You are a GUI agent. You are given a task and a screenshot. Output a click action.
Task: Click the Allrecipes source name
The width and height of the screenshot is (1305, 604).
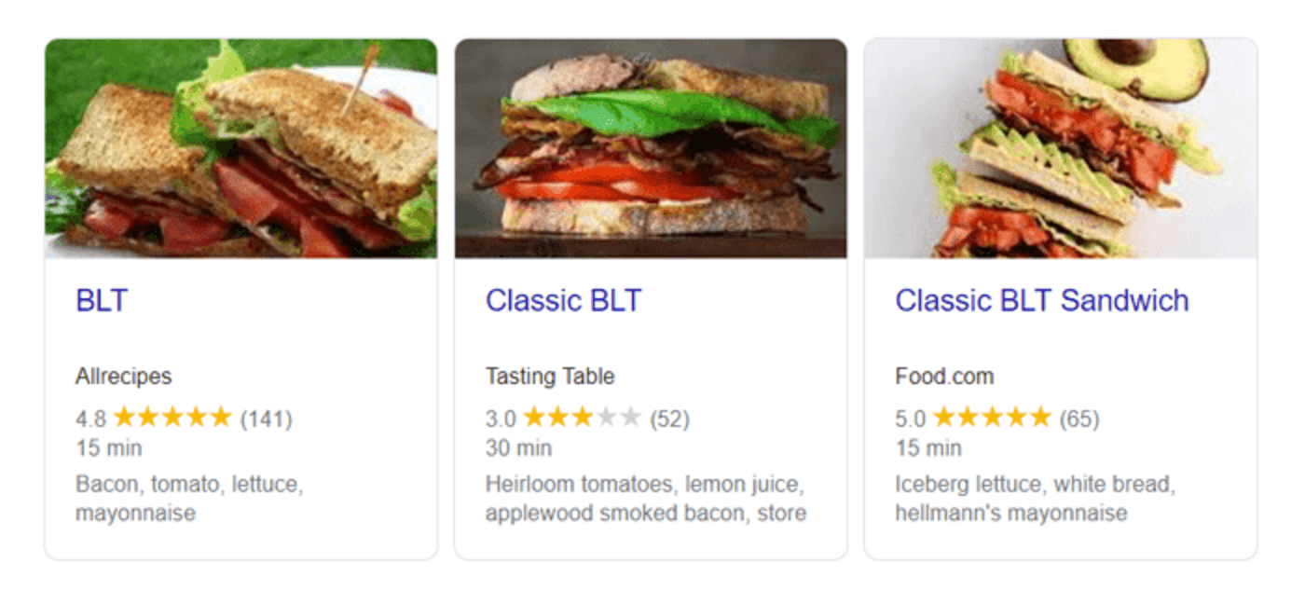(124, 377)
